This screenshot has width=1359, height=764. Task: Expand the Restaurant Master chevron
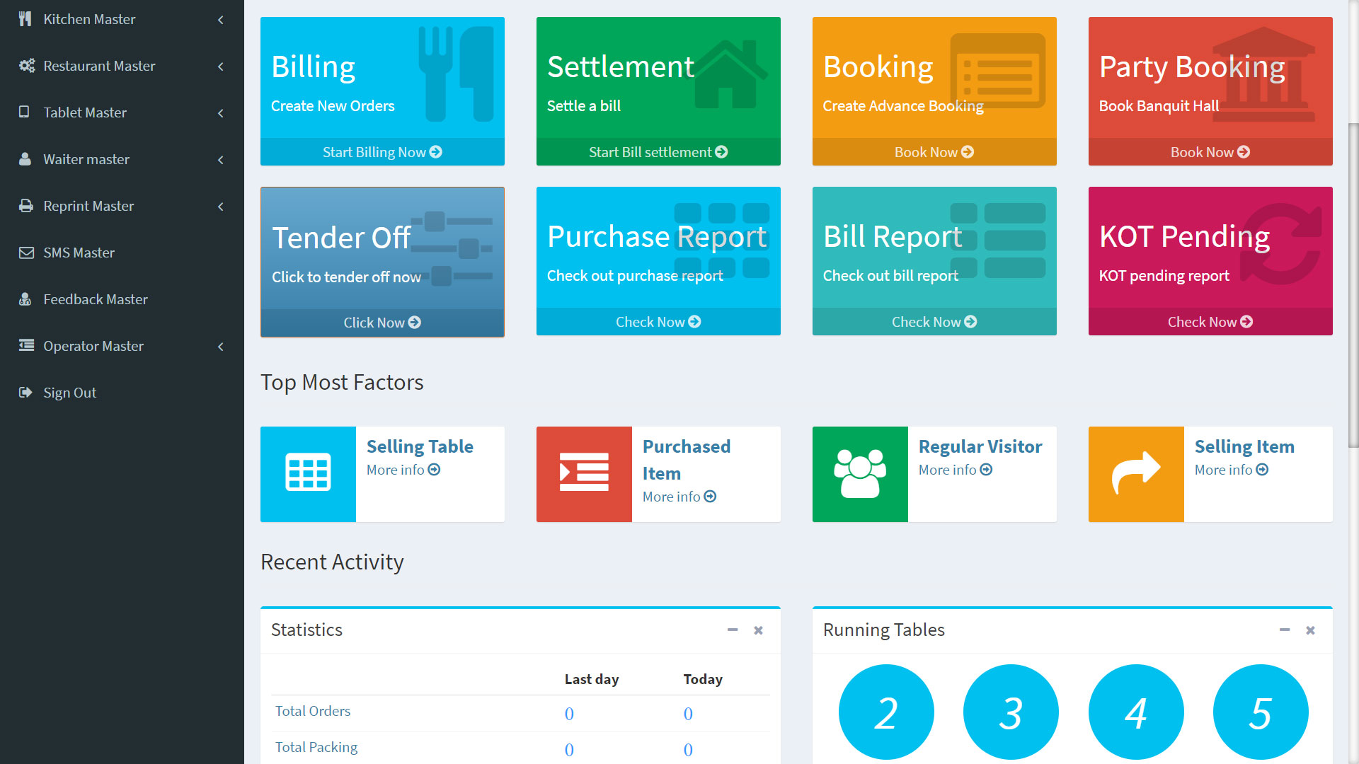pyautogui.click(x=220, y=66)
